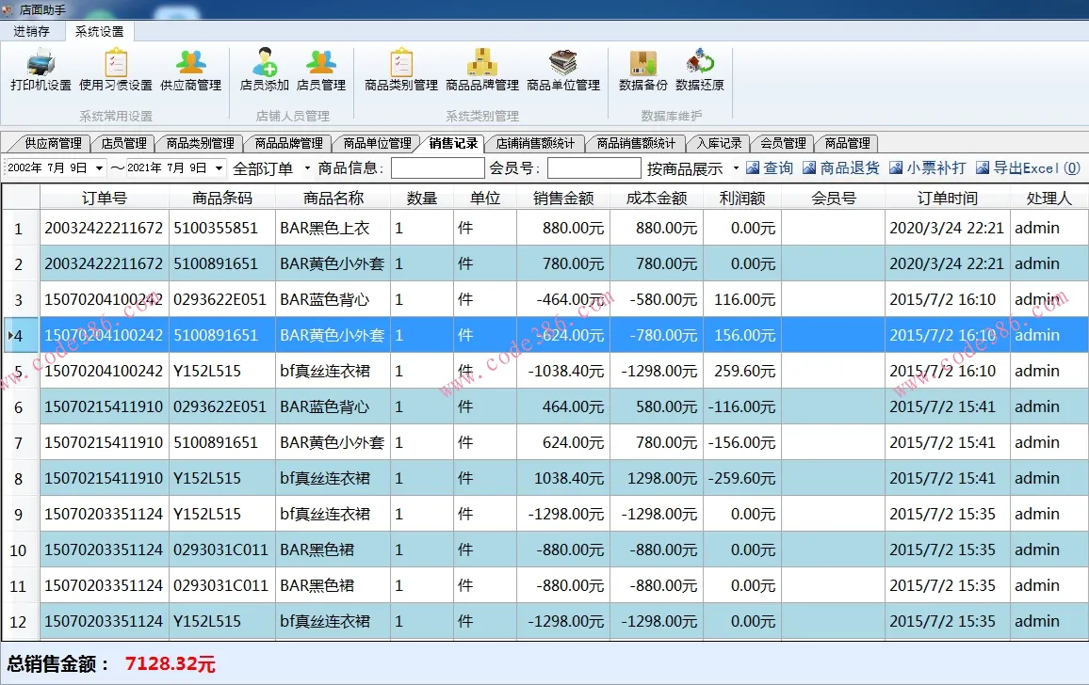This screenshot has width=1089, height=685.
Task: Open 商品品牌管理 brand management icon
Action: (483, 71)
